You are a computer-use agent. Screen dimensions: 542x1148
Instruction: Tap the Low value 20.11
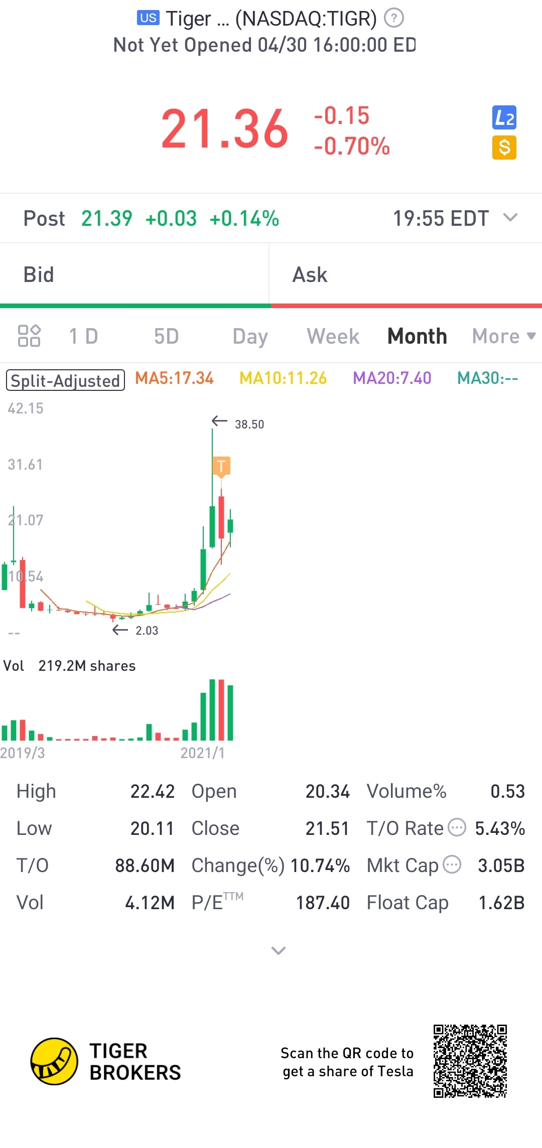153,828
